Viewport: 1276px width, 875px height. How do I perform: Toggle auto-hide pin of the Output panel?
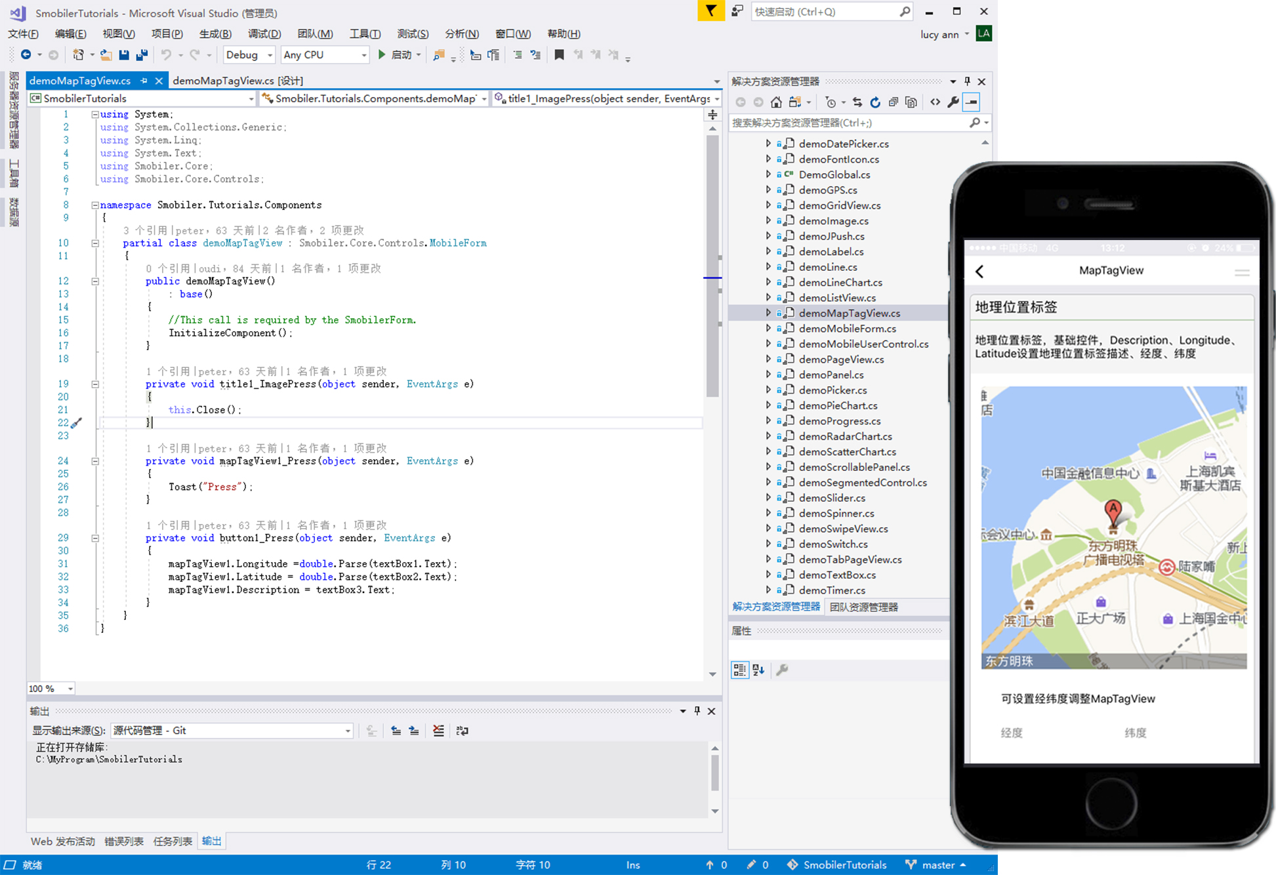click(697, 711)
